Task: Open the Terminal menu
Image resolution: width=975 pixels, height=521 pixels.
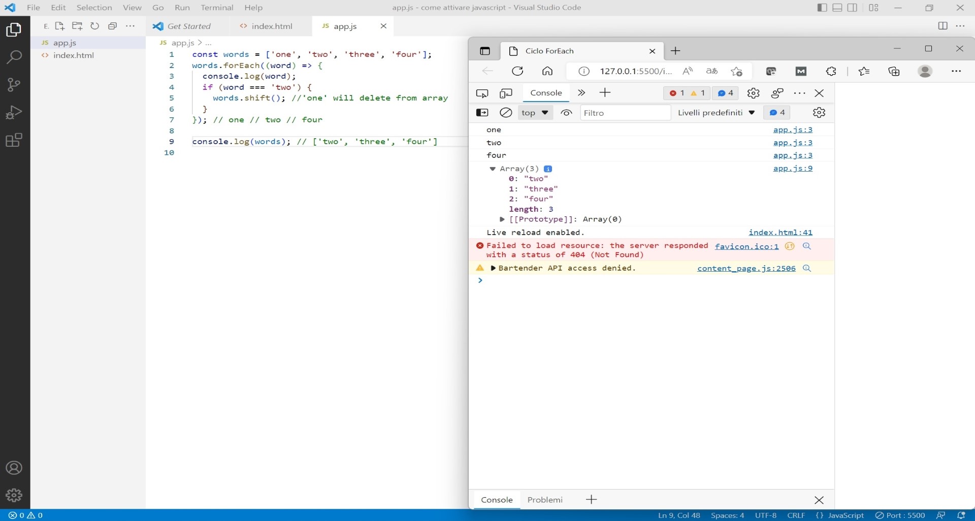Action: tap(217, 8)
